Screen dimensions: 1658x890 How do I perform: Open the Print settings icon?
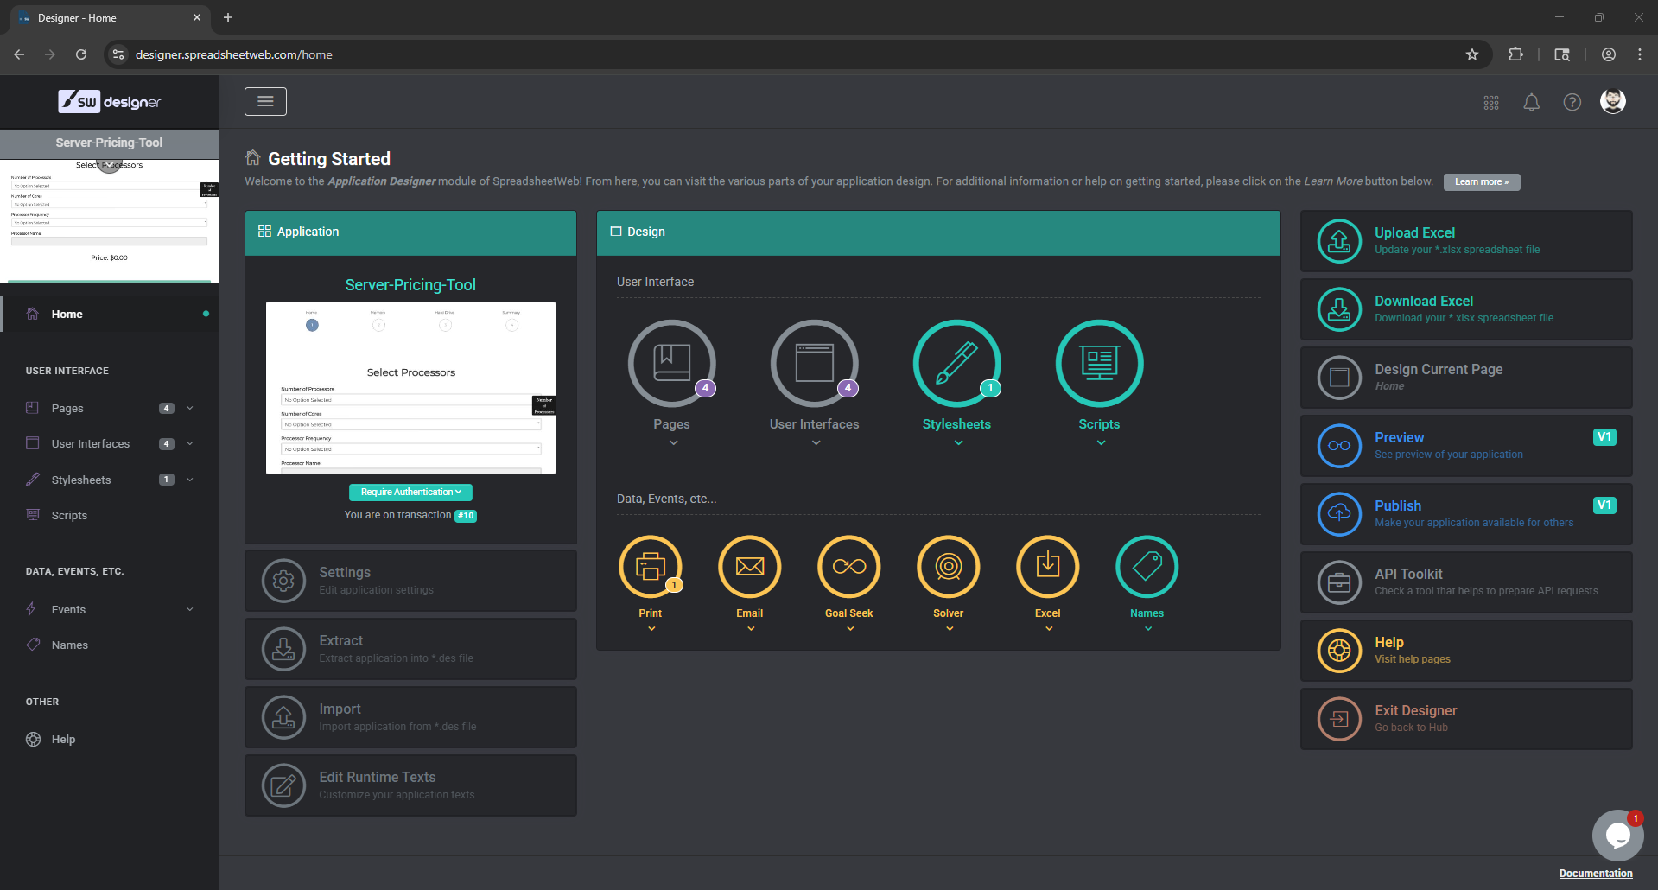651,567
